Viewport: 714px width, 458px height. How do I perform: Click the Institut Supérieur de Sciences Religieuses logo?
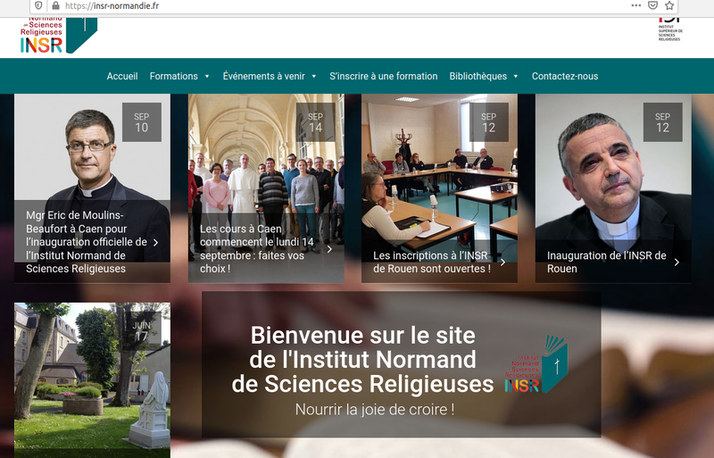coord(670,29)
